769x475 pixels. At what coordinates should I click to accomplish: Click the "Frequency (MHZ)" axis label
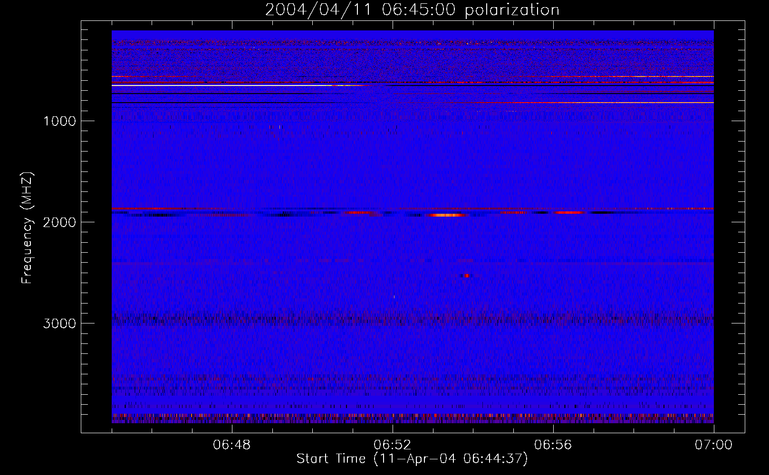click(27, 228)
